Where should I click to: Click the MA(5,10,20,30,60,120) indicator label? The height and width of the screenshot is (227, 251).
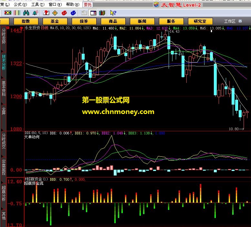point(70,28)
